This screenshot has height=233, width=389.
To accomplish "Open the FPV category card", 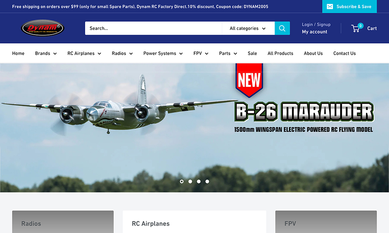I will coord(326,223).
